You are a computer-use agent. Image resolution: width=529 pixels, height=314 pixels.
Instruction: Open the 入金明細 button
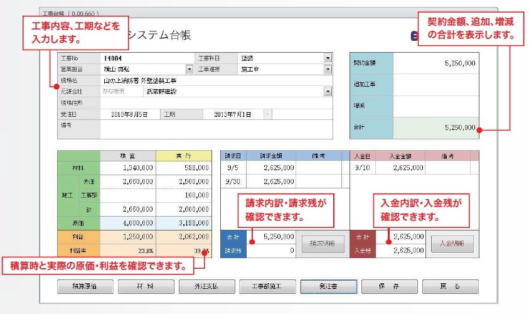(452, 244)
